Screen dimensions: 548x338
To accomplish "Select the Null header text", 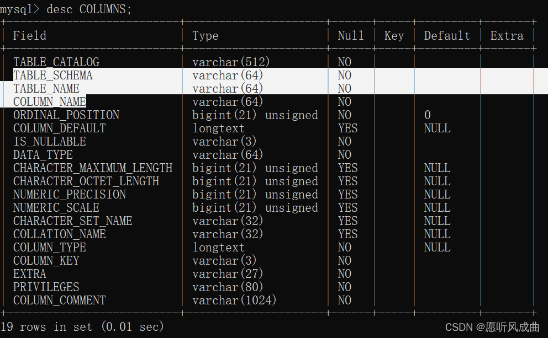I will (x=351, y=36).
